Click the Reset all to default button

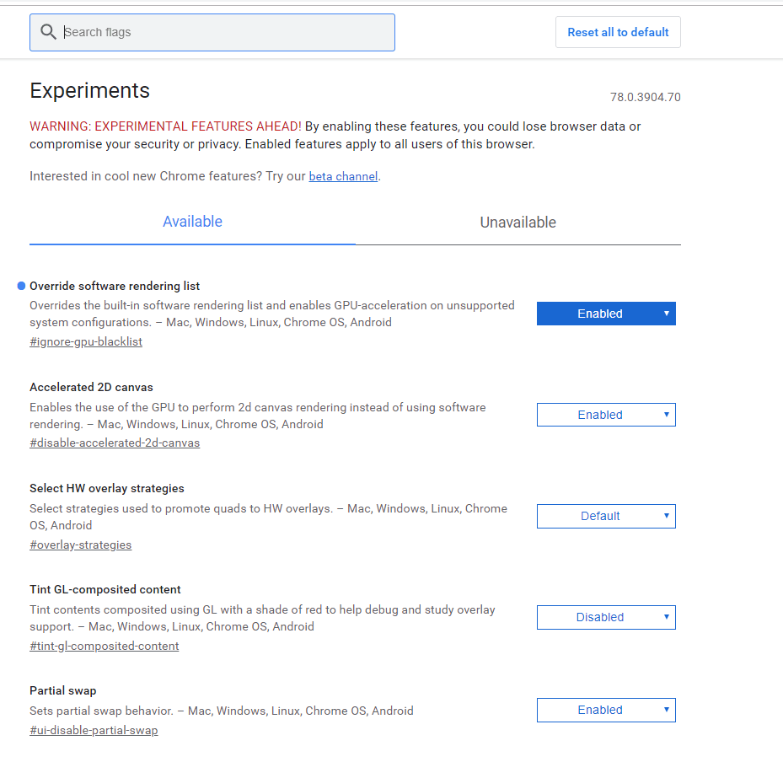coord(618,32)
